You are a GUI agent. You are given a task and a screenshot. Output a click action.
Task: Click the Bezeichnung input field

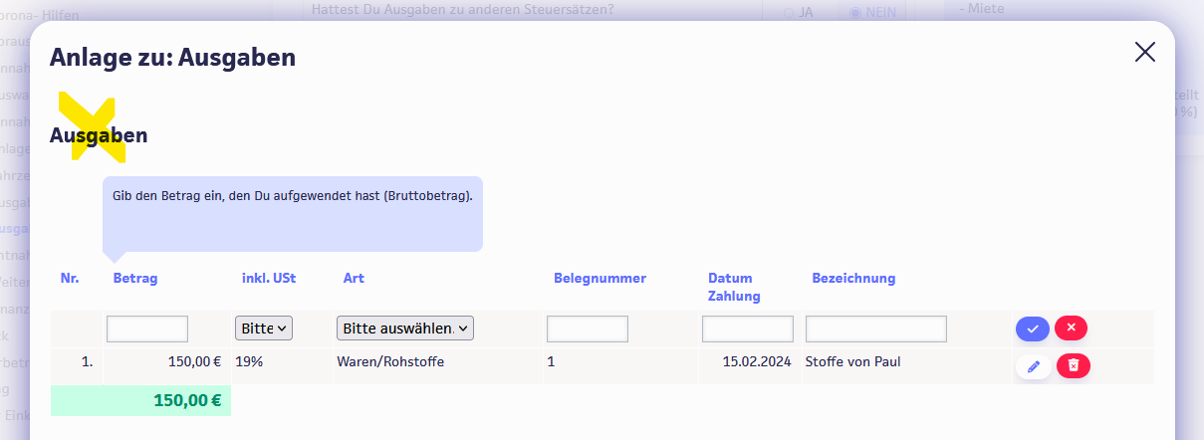coord(875,329)
